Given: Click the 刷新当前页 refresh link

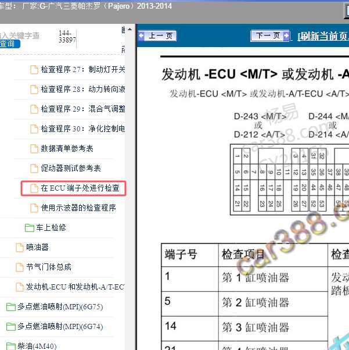Looking at the screenshot, I should click(323, 36).
